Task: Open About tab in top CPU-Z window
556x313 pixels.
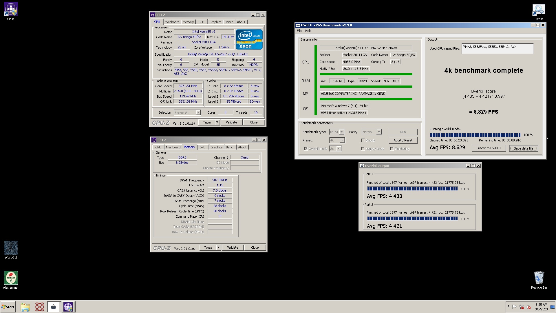Action: [241, 22]
